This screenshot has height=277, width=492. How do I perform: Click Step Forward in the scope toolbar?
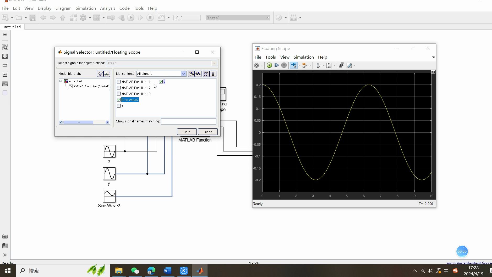276,65
